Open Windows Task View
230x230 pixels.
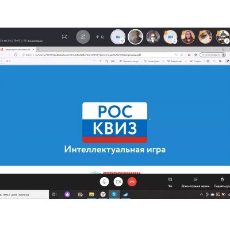coord(55,194)
